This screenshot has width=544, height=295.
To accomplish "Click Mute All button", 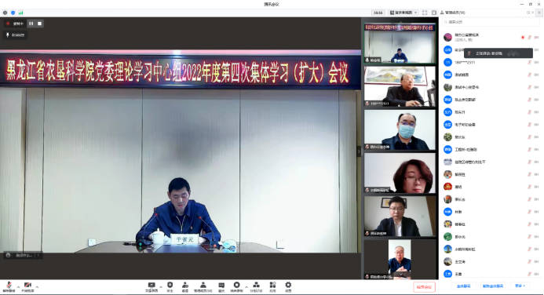I will (x=463, y=286).
